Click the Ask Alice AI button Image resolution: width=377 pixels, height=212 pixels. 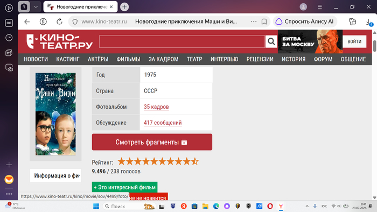[305, 22]
